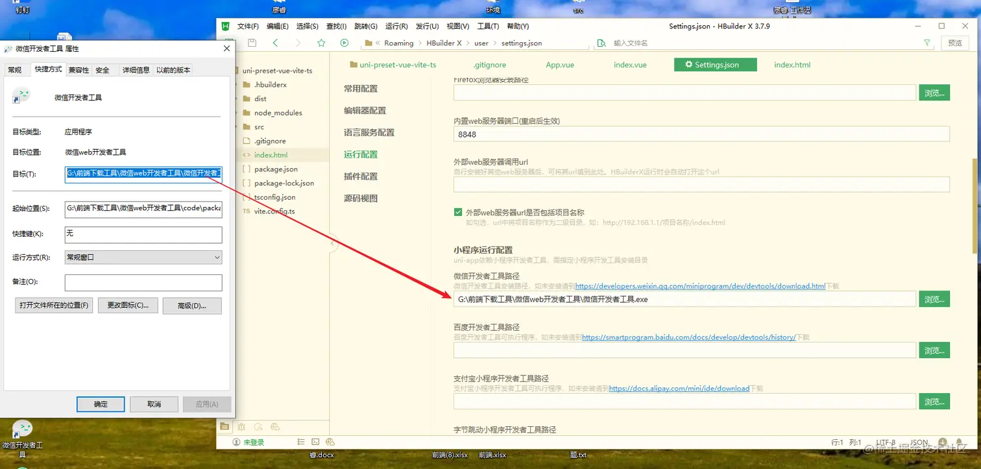Image resolution: width=981 pixels, height=469 pixels.
Task: Open the developers.weixin.qq.com download link
Action: [700, 286]
